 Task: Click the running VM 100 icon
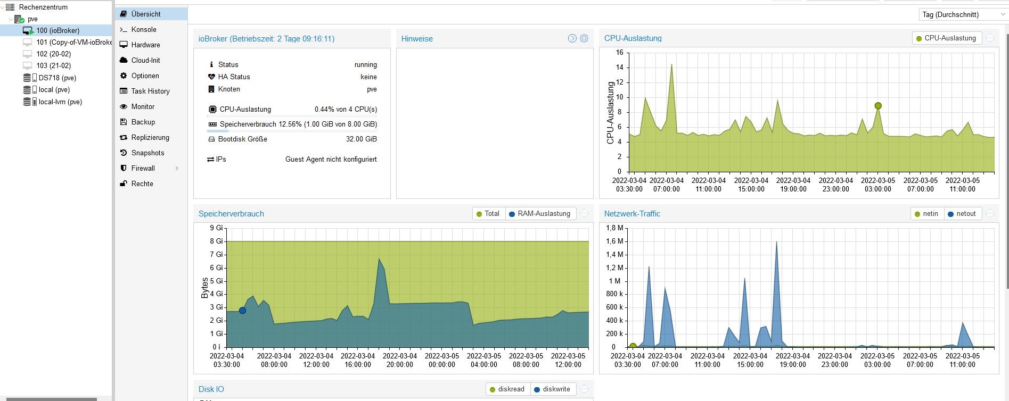(x=28, y=31)
